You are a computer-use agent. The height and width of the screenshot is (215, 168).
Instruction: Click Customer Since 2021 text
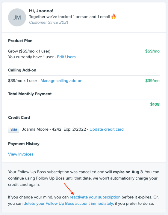click(49, 22)
